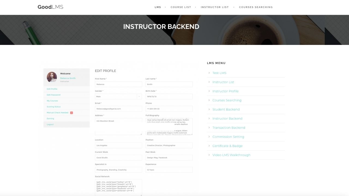Click the red Manual Check Needed count badge
The width and height of the screenshot is (349, 196).
71,112
